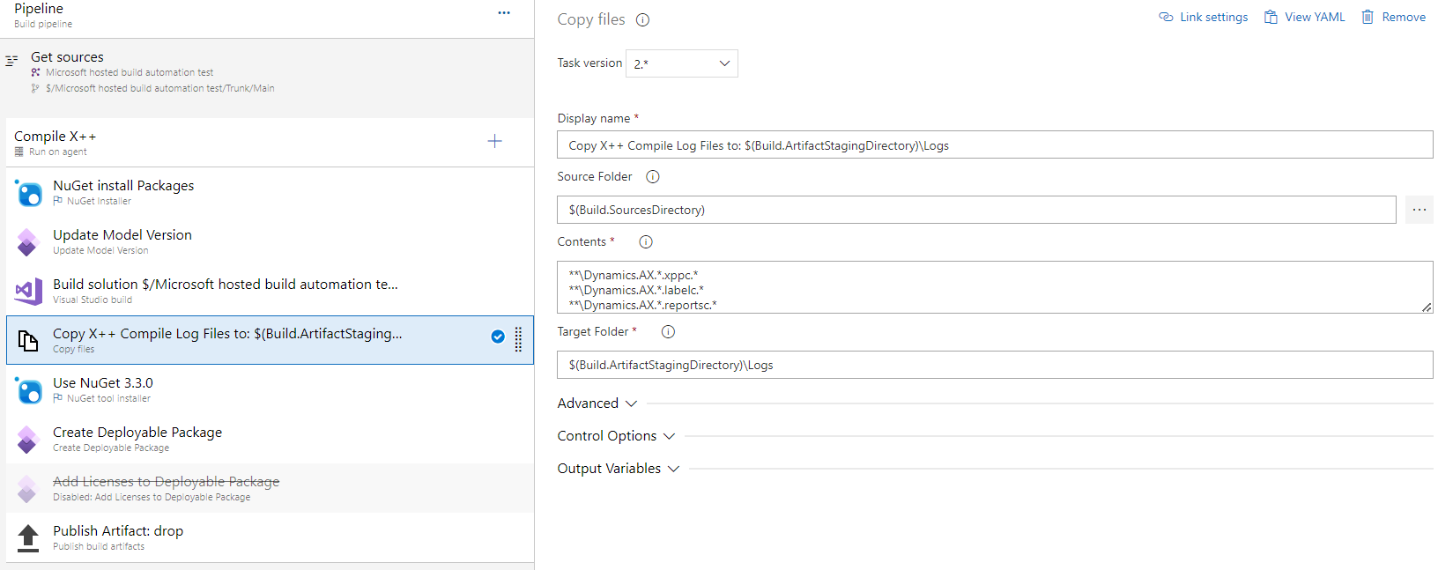The height and width of the screenshot is (570, 1438).
Task: Click the Create Deployable Package icon
Action: (x=28, y=440)
